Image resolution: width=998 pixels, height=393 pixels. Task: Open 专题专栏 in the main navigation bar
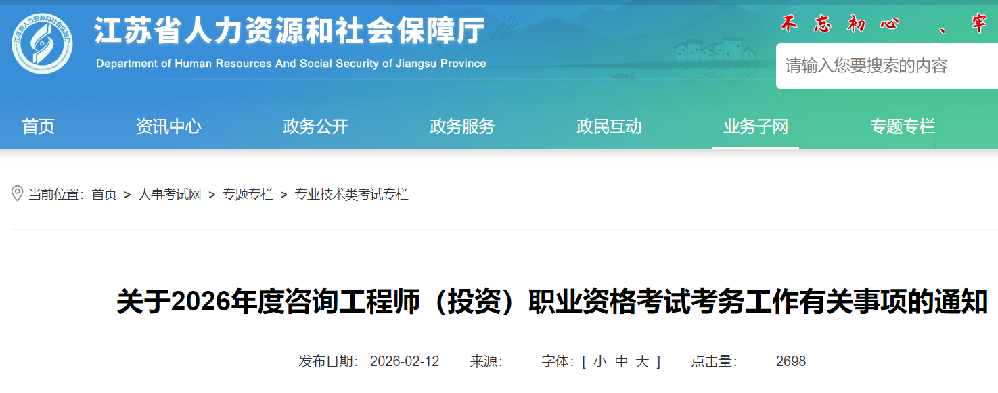903,126
